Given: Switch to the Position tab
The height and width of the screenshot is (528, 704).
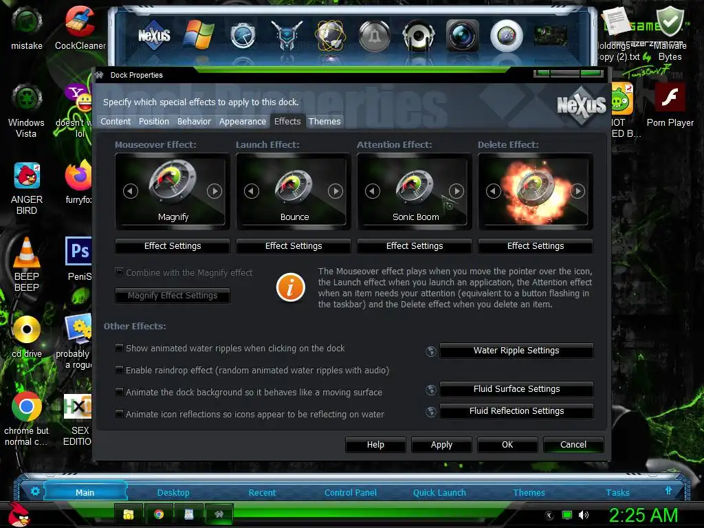Looking at the screenshot, I should click(154, 121).
